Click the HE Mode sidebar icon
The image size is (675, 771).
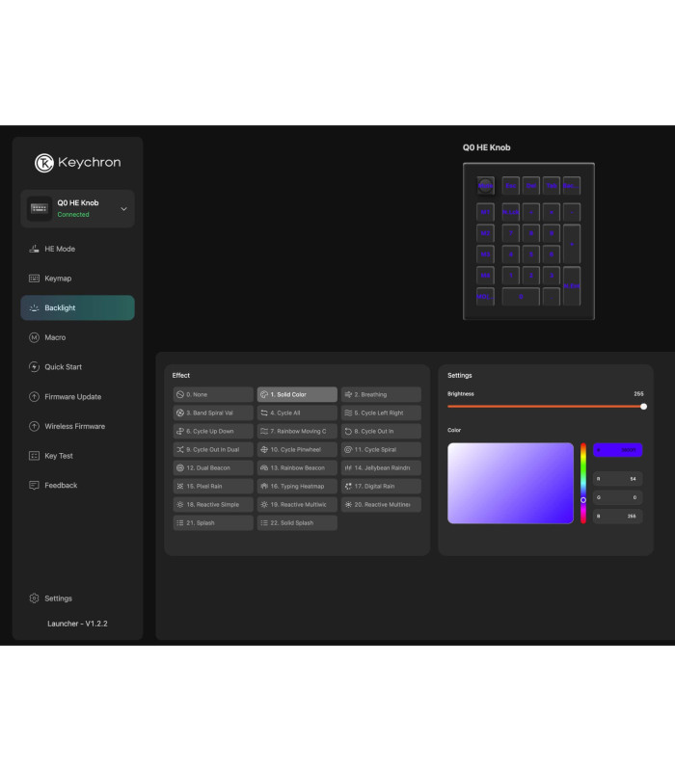[35, 249]
